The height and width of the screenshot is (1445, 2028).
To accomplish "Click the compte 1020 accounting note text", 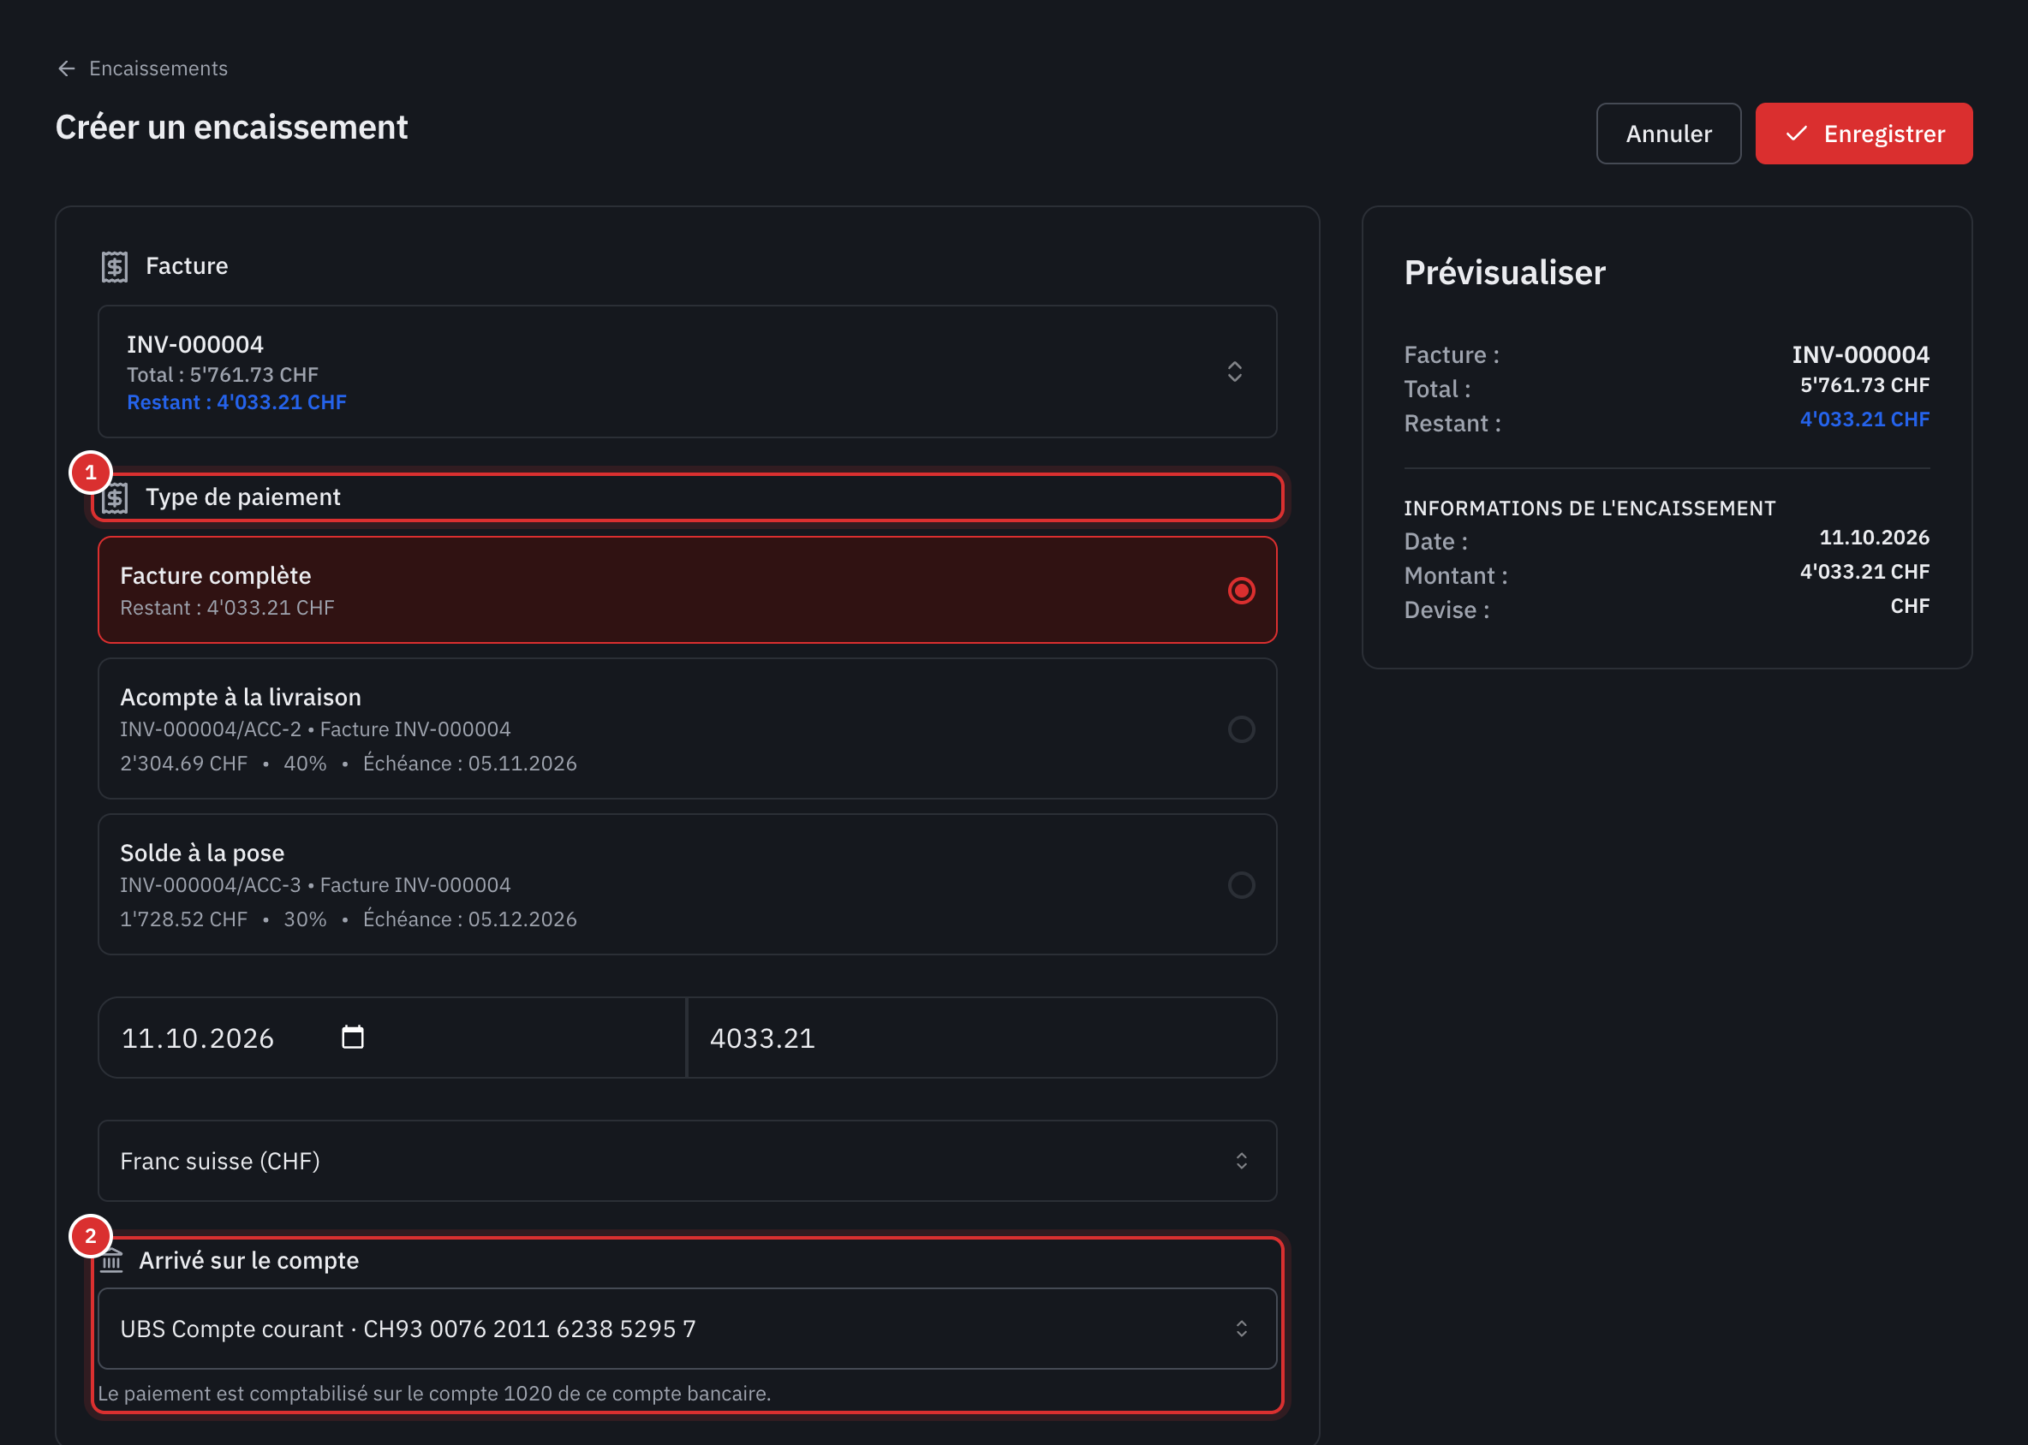I will point(434,1394).
